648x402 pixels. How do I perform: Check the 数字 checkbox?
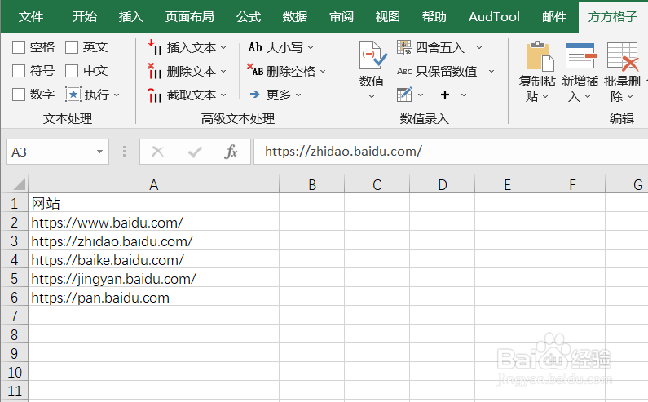pyautogui.click(x=19, y=95)
